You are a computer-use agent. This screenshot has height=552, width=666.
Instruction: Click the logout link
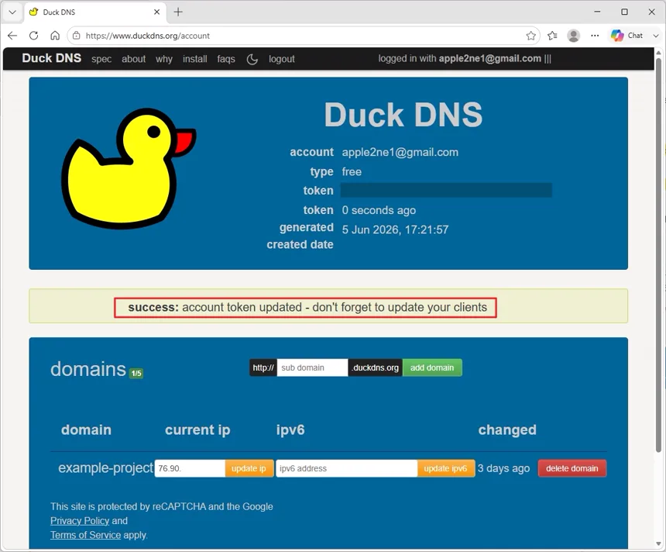[x=282, y=59]
